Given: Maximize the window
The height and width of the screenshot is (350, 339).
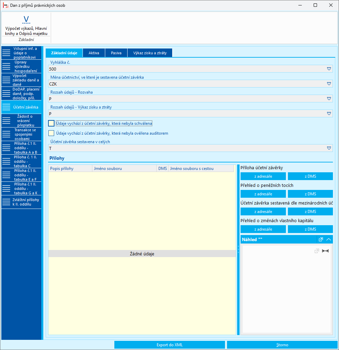Looking at the screenshot, I should (315, 5).
